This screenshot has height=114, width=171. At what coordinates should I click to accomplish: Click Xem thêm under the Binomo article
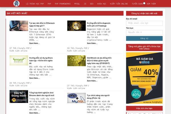click(34, 113)
